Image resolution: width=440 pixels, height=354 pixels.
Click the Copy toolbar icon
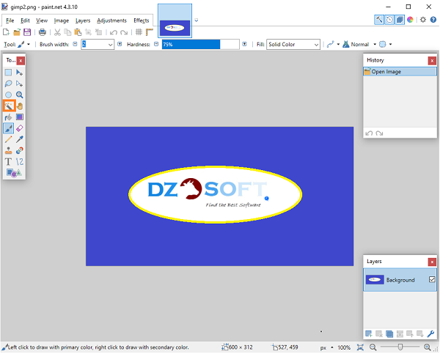67,32
